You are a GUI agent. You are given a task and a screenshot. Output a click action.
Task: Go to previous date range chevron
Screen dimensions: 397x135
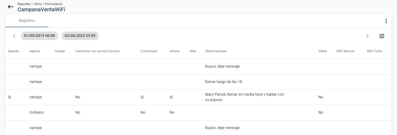click(14, 36)
